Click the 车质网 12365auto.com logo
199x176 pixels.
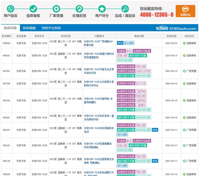point(176,28)
